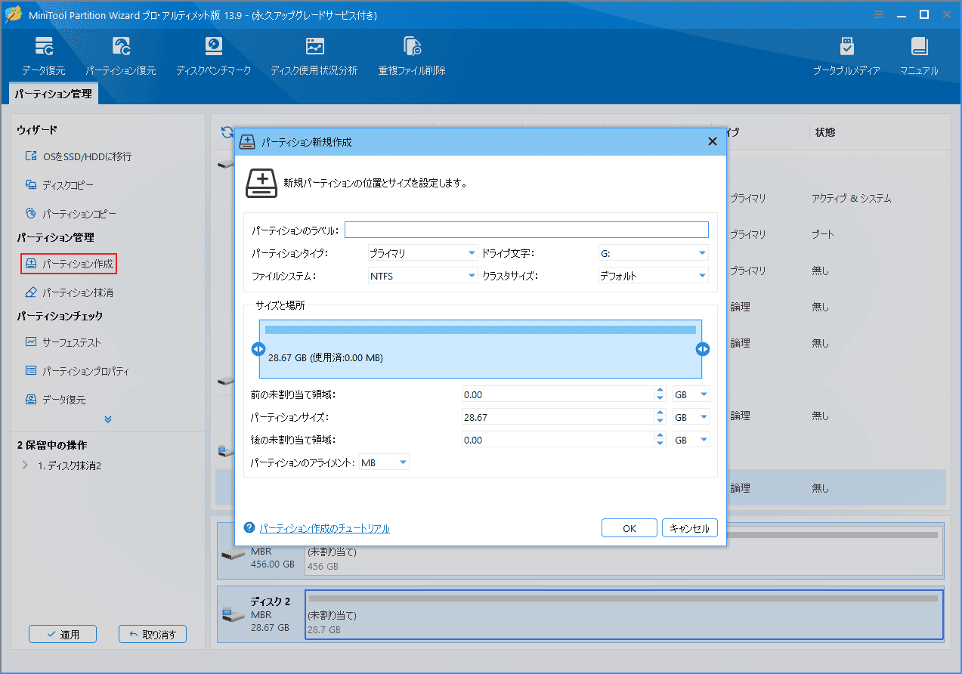The image size is (962, 674).
Task: Select OSをSSD/HDDに移行 wizard
Action: tap(79, 156)
